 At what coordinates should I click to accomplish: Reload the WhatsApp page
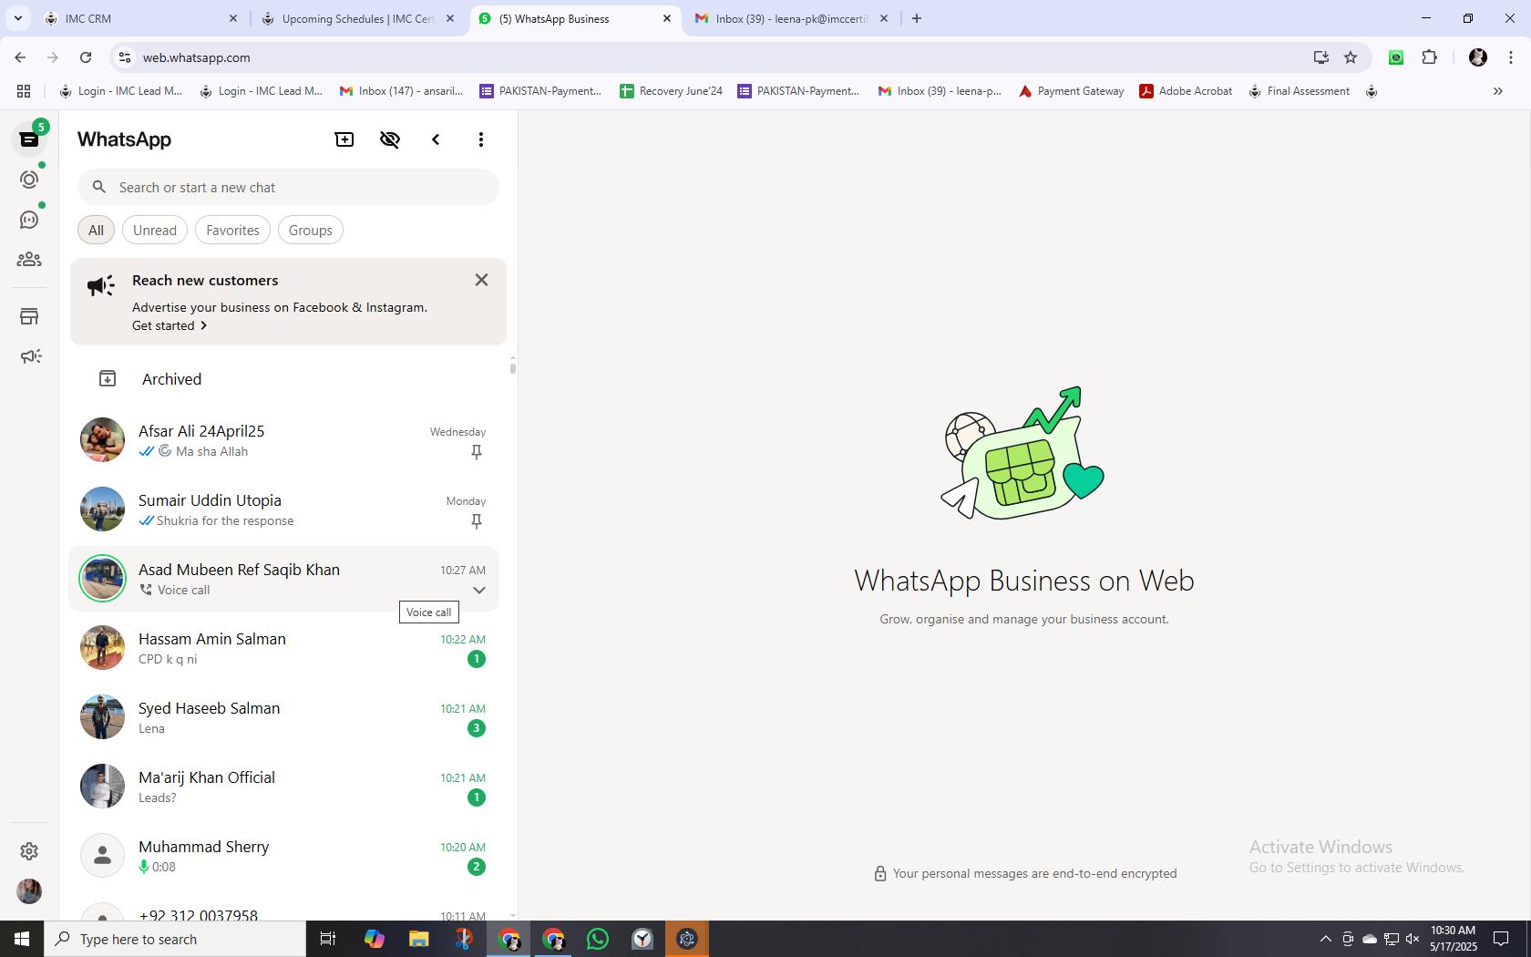click(86, 57)
